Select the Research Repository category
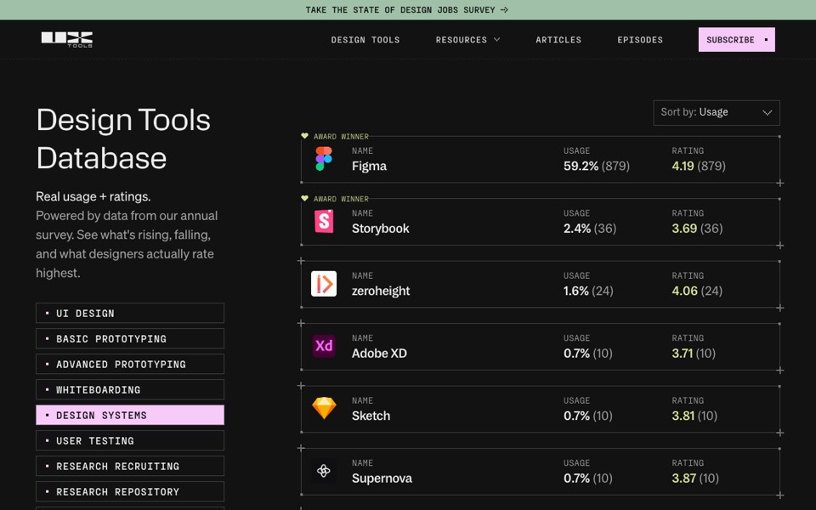816x510 pixels. coord(130,492)
